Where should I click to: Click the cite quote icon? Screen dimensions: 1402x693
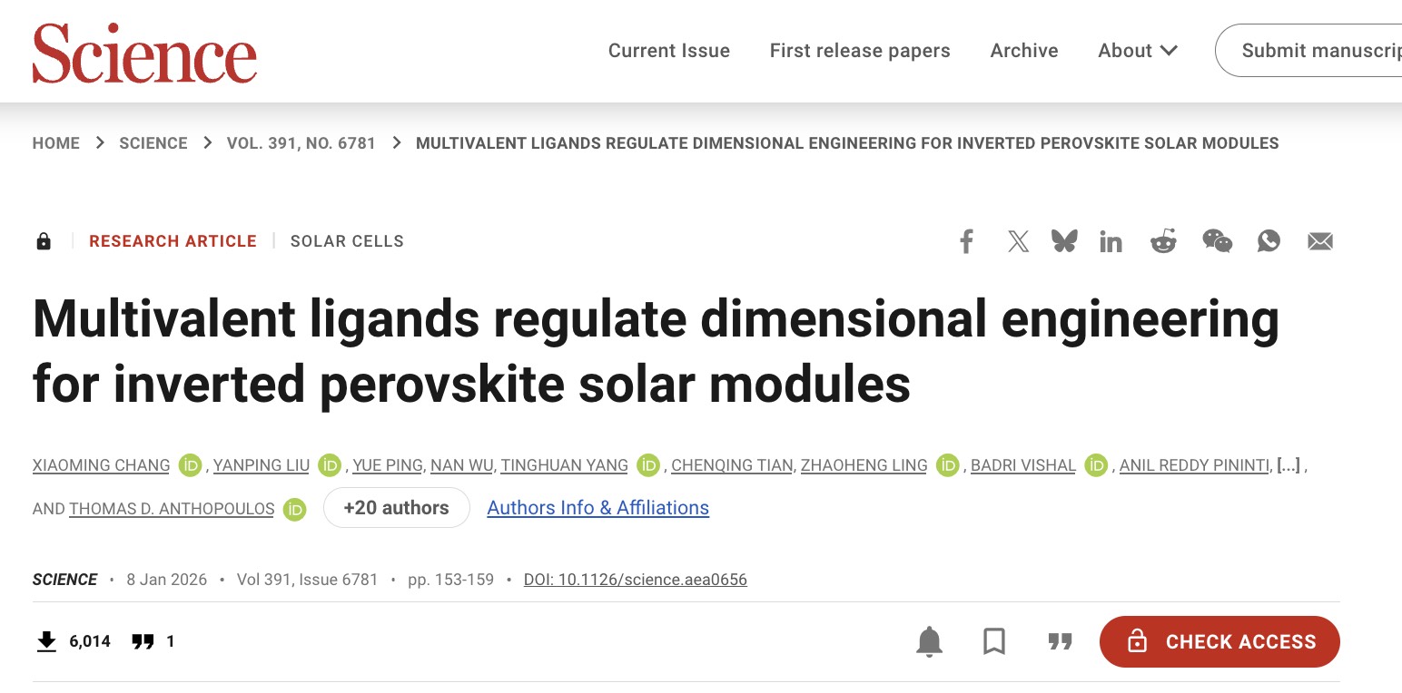(1060, 641)
